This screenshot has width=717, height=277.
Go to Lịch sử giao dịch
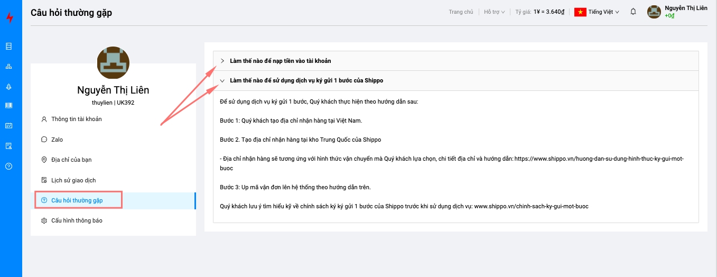click(73, 180)
